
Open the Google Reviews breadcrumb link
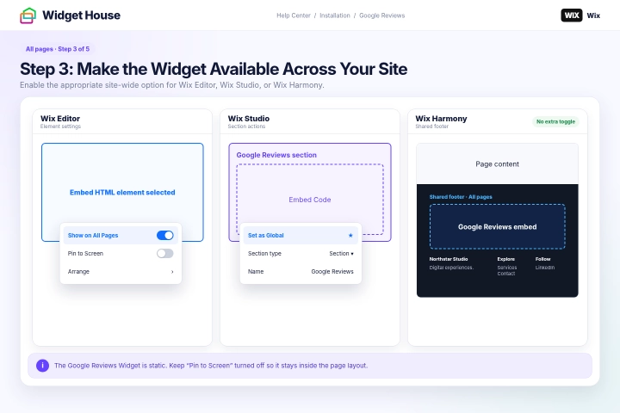pos(382,15)
